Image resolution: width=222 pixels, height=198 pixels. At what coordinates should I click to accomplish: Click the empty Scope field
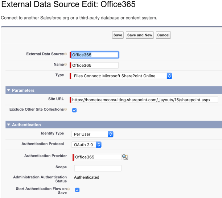(98, 168)
